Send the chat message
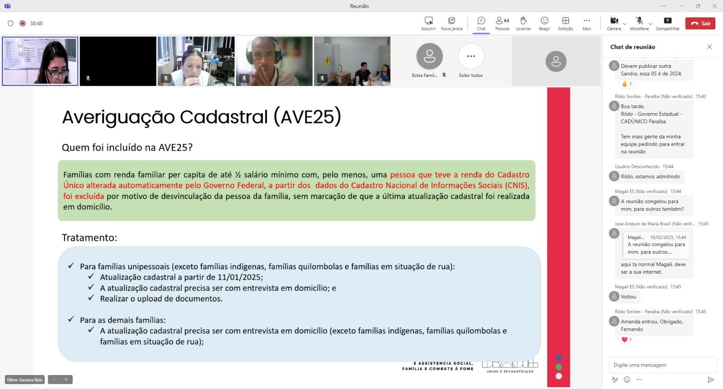The width and height of the screenshot is (723, 389). [x=710, y=380]
